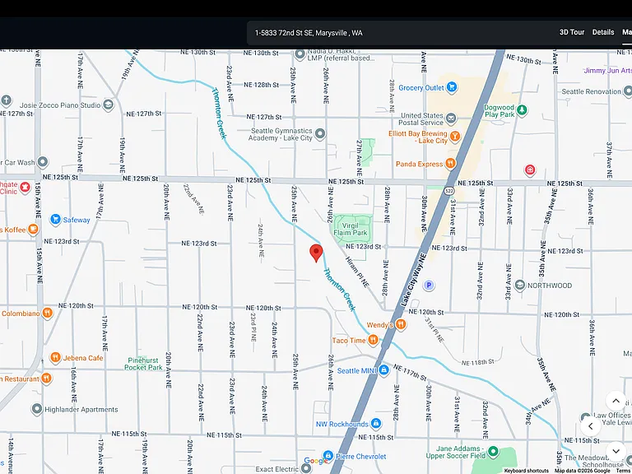Screen dimensions: 632x474
Task: Open NW Rockhounds shop marker
Action: [x=376, y=423]
